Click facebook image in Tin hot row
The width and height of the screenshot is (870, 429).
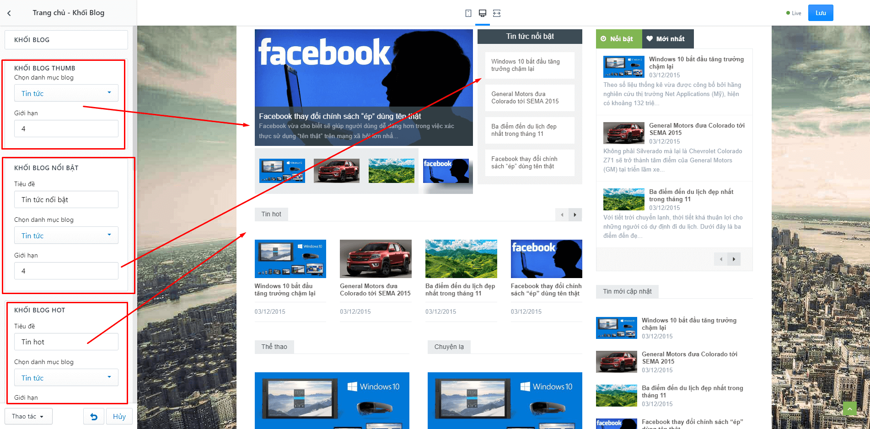pyautogui.click(x=547, y=259)
